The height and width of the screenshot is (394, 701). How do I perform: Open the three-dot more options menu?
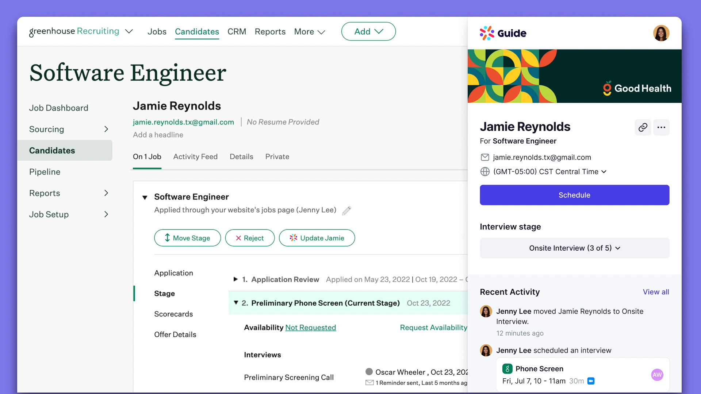pos(661,127)
